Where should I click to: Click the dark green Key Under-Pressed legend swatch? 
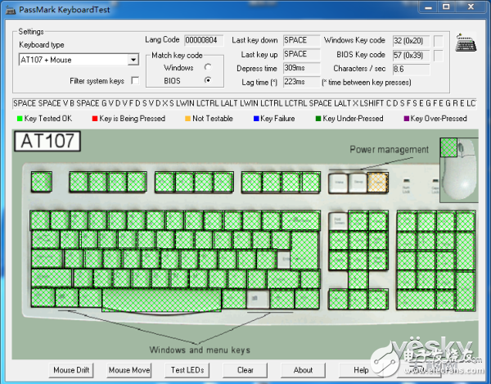318,119
